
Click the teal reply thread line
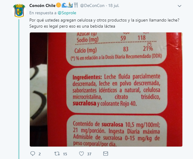pyautogui.click(x=19, y=89)
